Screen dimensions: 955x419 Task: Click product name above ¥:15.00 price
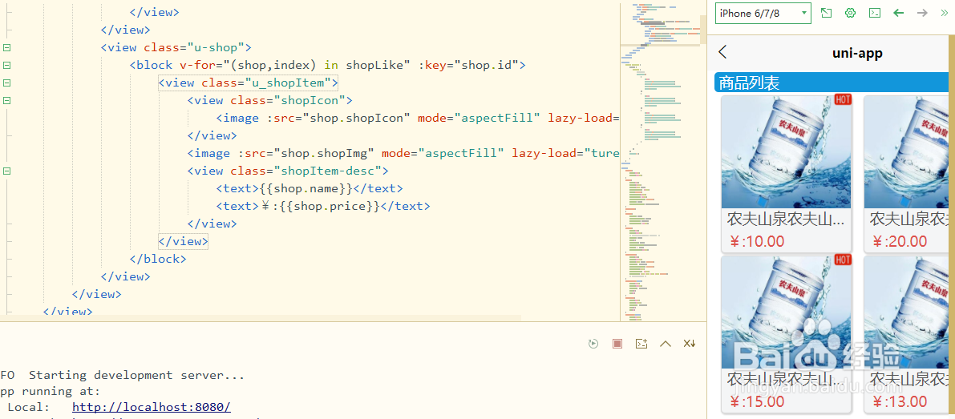(787, 379)
